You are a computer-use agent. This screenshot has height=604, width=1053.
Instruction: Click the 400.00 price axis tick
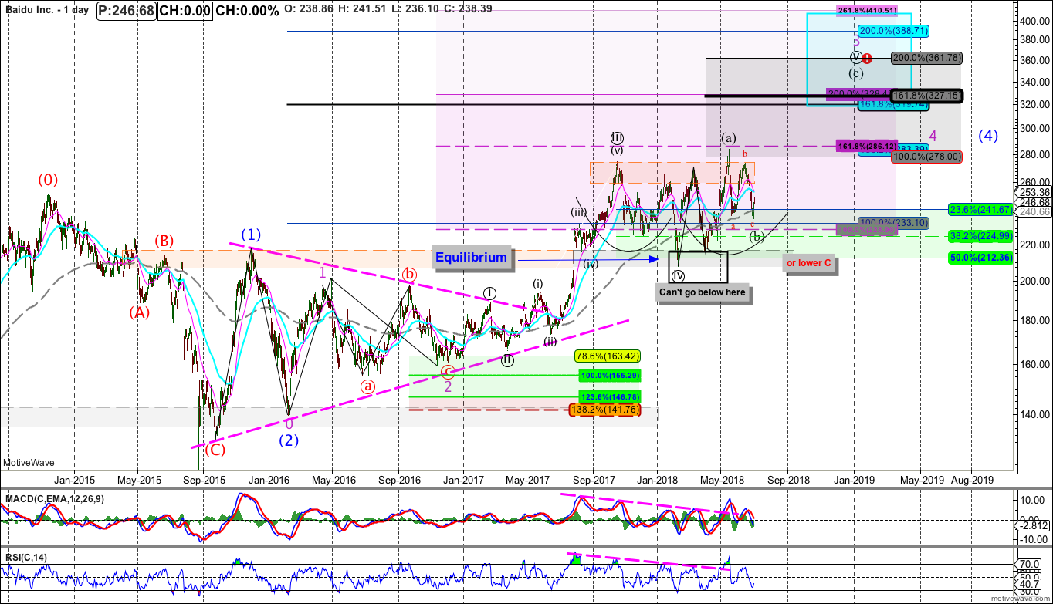(1035, 22)
